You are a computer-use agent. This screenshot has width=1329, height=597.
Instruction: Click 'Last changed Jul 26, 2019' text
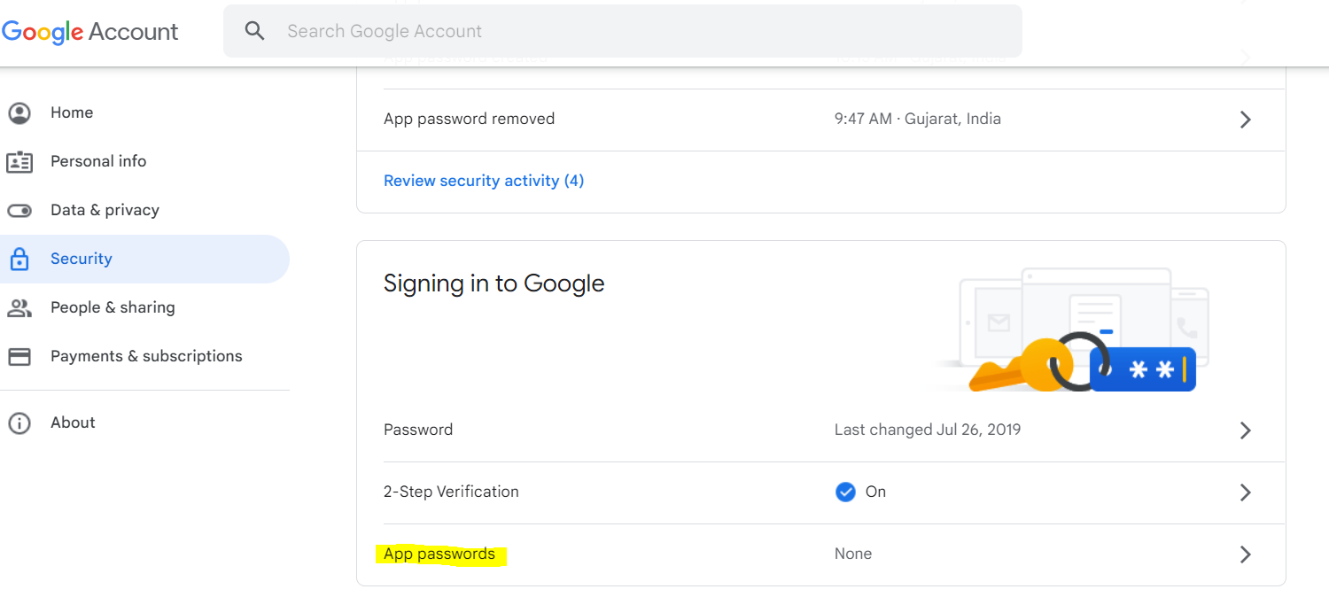(928, 430)
